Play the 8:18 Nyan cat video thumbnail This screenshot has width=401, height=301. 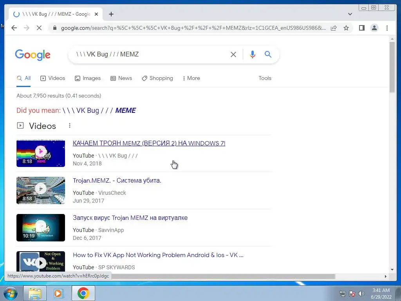[x=41, y=153]
